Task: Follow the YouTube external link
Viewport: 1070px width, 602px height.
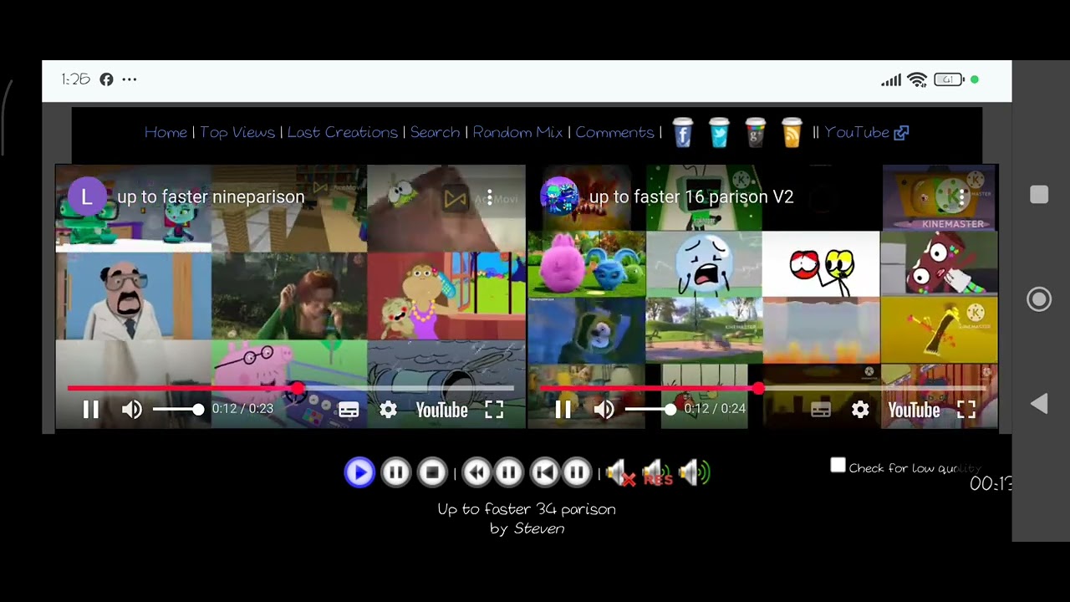Action: 866,132
